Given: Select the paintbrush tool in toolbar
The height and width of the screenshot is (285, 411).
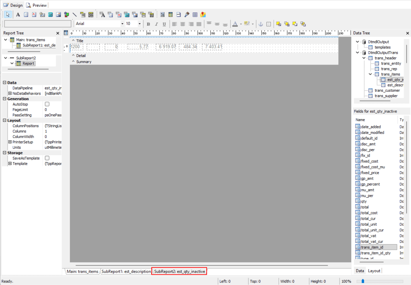Looking at the screenshot, I should [187, 14].
